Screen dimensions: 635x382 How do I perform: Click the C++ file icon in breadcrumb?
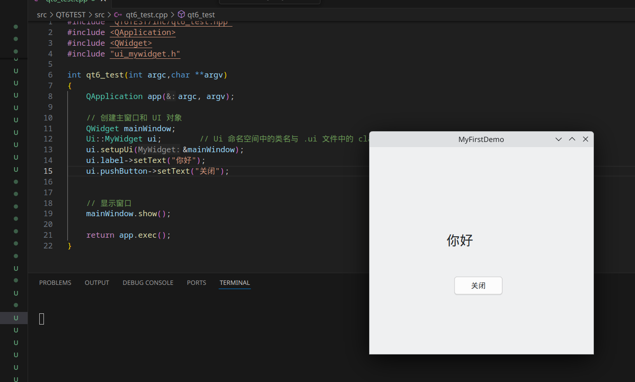(x=118, y=15)
